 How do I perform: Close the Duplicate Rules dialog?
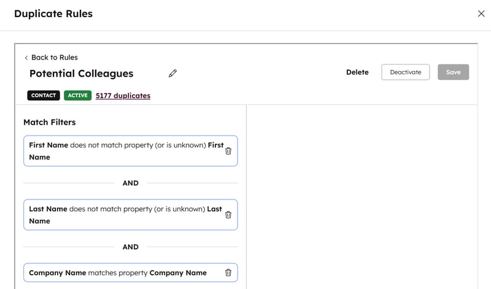point(481,13)
